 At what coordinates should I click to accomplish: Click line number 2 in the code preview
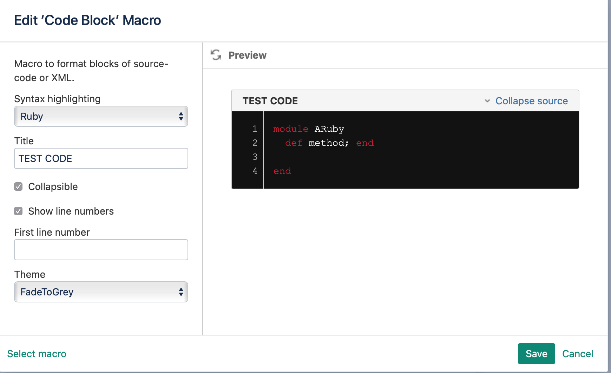(x=255, y=143)
